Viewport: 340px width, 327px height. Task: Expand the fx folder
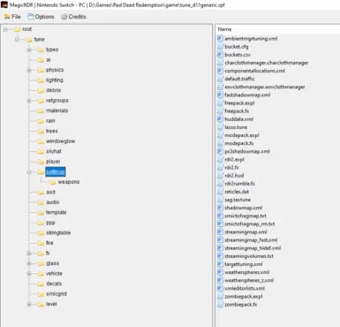pyautogui.click(x=29, y=253)
